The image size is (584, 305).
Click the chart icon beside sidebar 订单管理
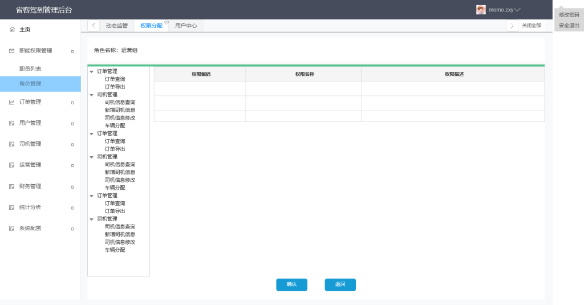(x=12, y=102)
